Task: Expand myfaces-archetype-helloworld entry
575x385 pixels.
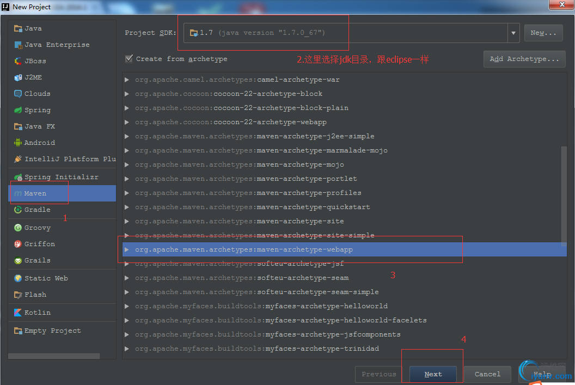Action: click(127, 306)
